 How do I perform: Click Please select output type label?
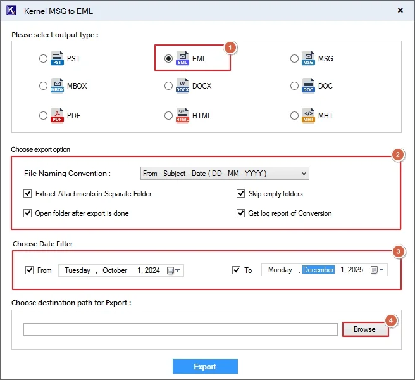tap(55, 35)
